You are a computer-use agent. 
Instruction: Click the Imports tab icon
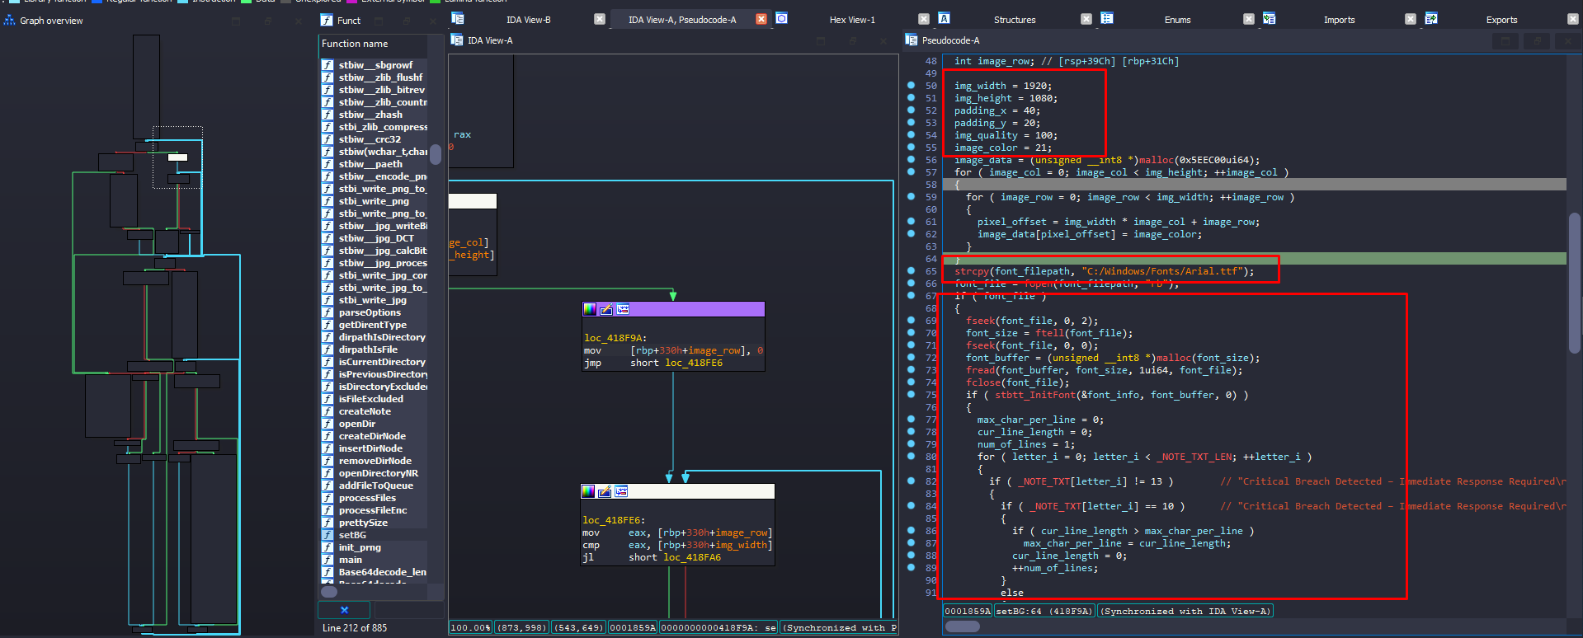(x=1270, y=18)
